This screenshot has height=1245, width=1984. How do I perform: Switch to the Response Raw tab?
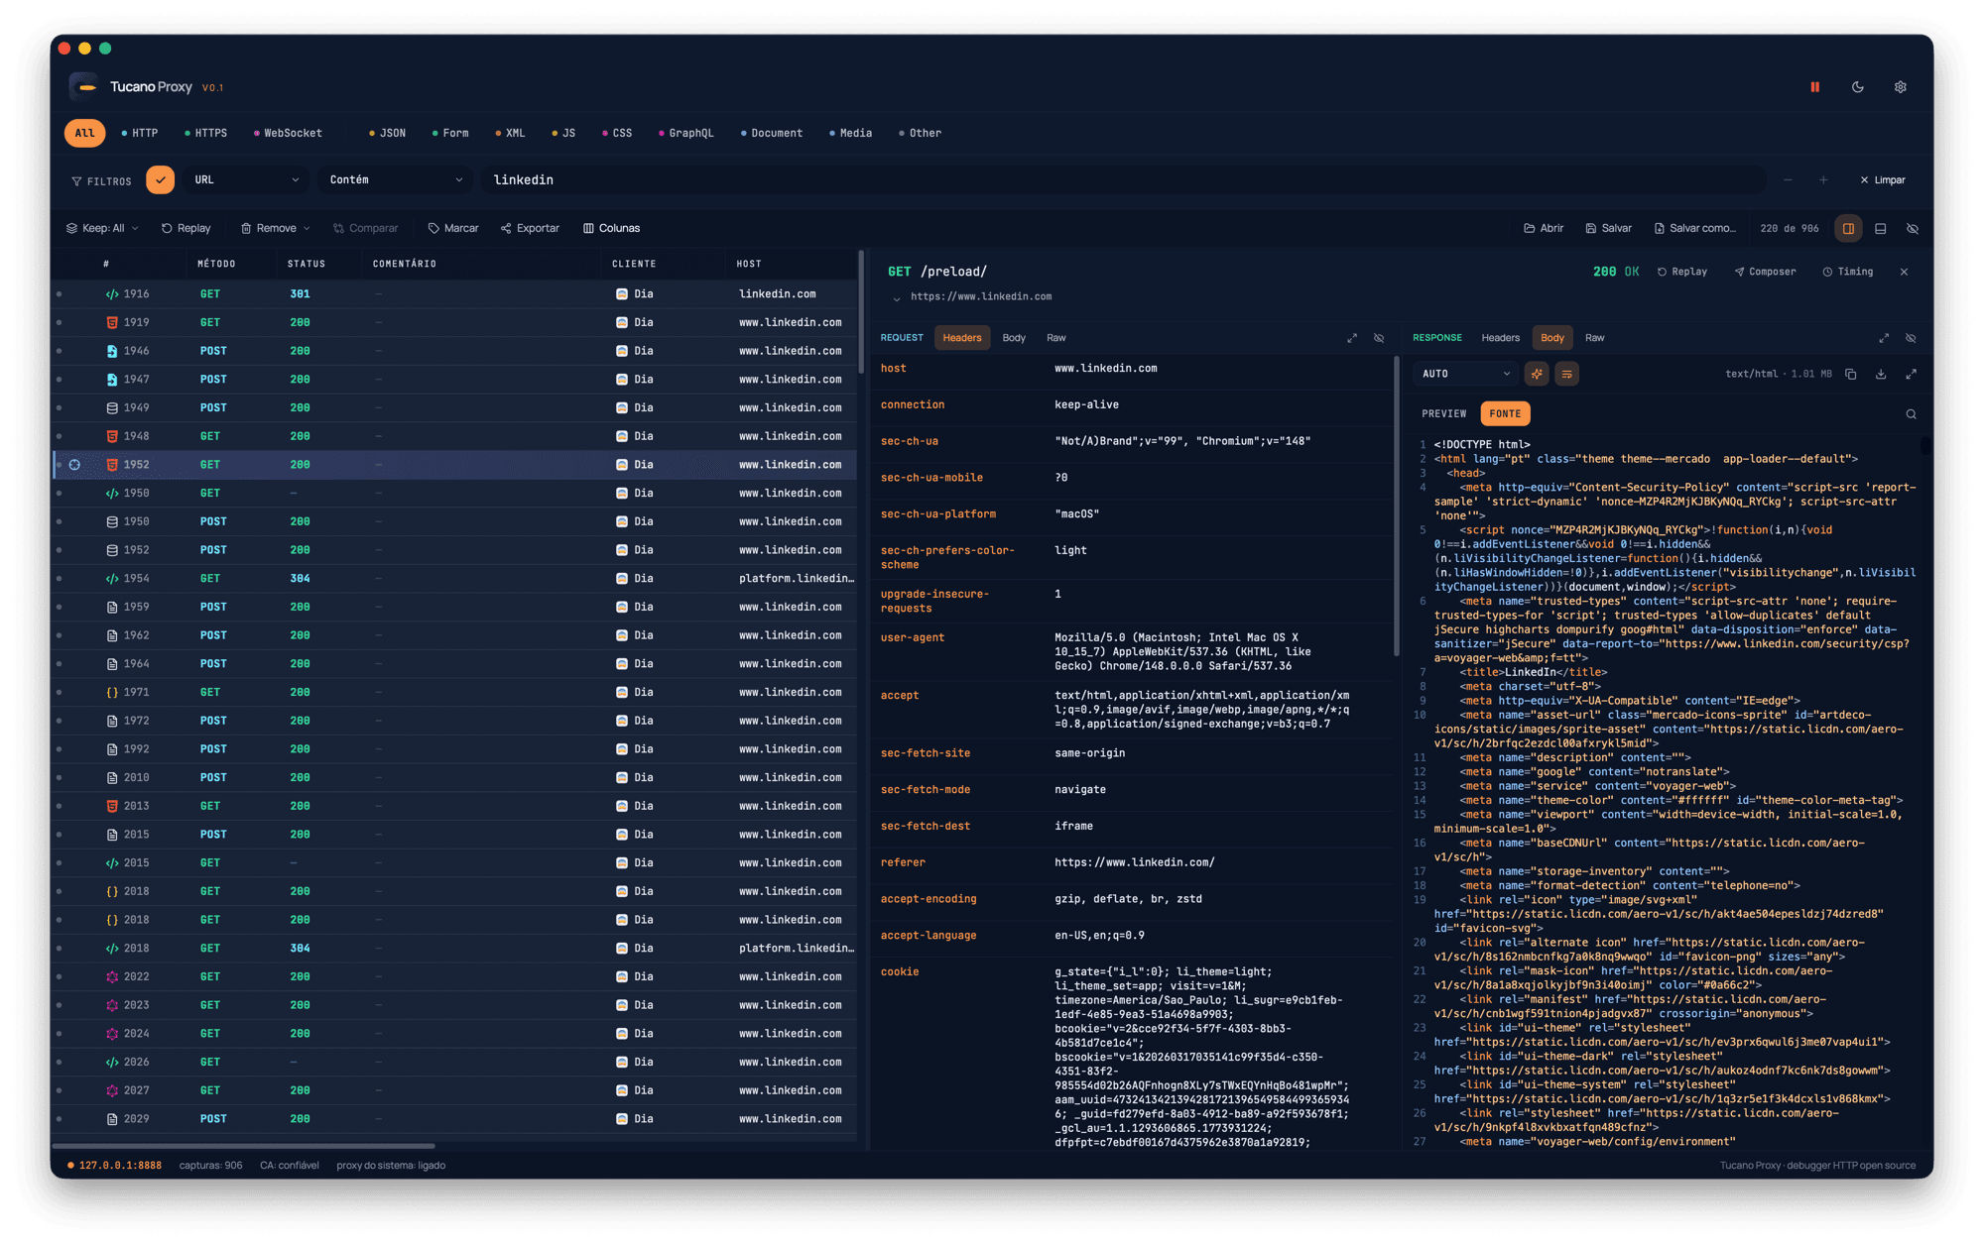(1594, 338)
